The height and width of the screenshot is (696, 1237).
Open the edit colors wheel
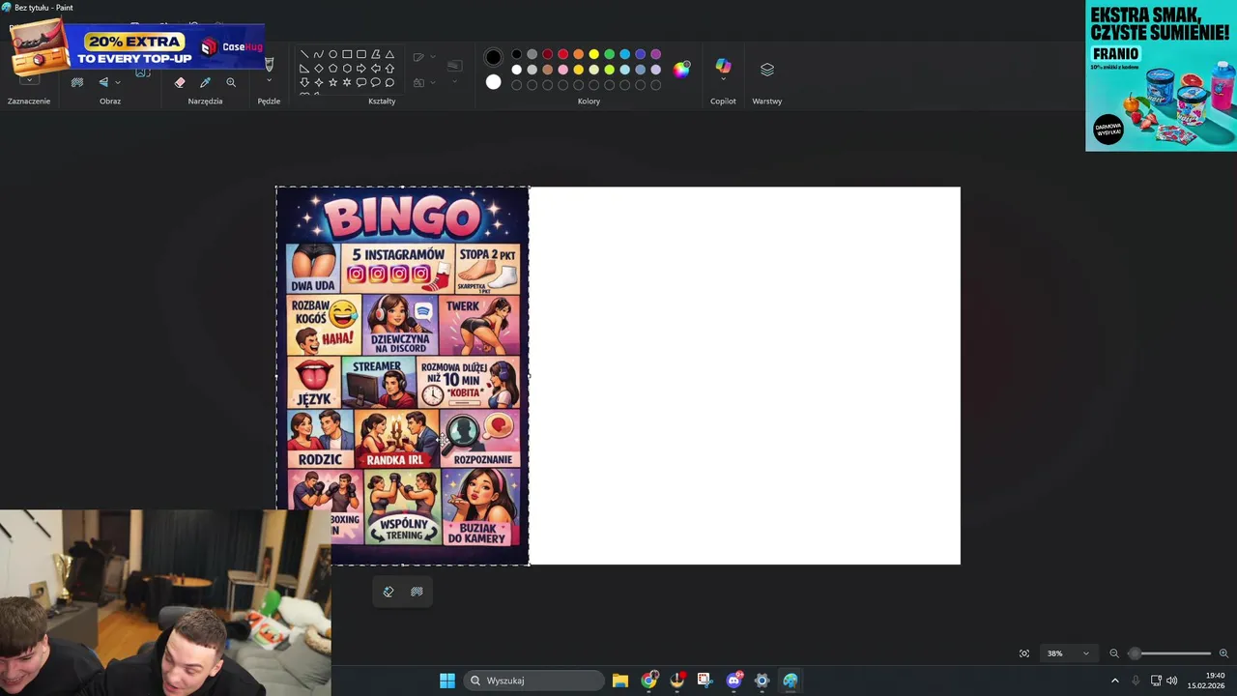pyautogui.click(x=681, y=70)
